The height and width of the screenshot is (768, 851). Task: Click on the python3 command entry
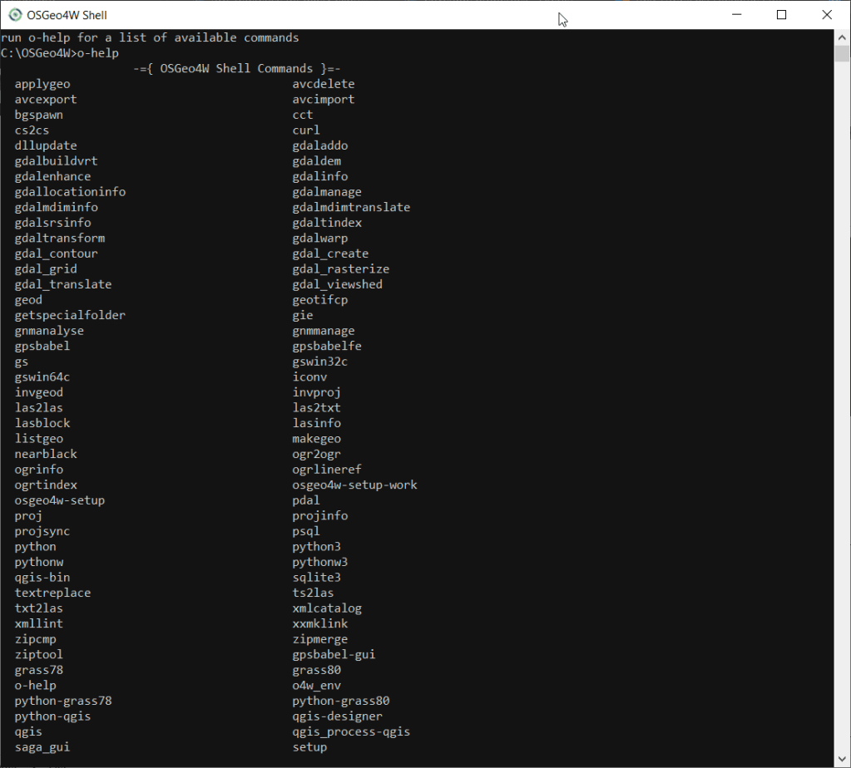point(316,546)
